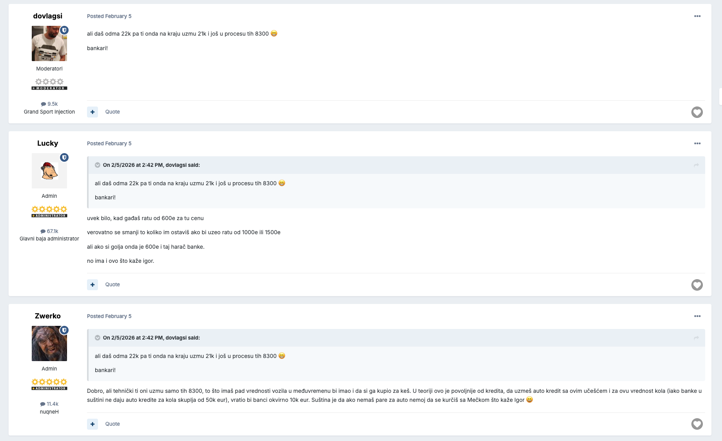Open the moderator badge on dovlagsi's avatar

click(x=64, y=30)
